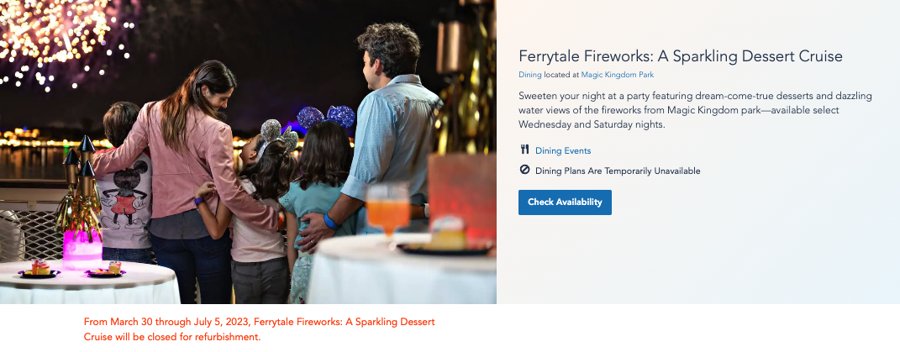Click the red refurbishment closure notice
This screenshot has width=900, height=352.
click(259, 329)
